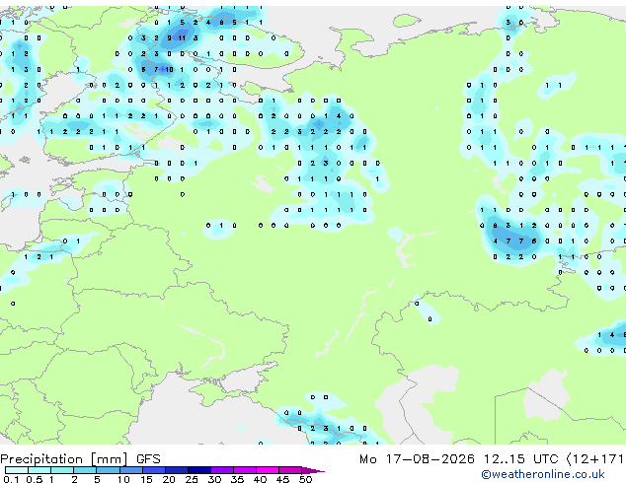Click the legend label "0.5"
626x483 pixels.
point(34,479)
